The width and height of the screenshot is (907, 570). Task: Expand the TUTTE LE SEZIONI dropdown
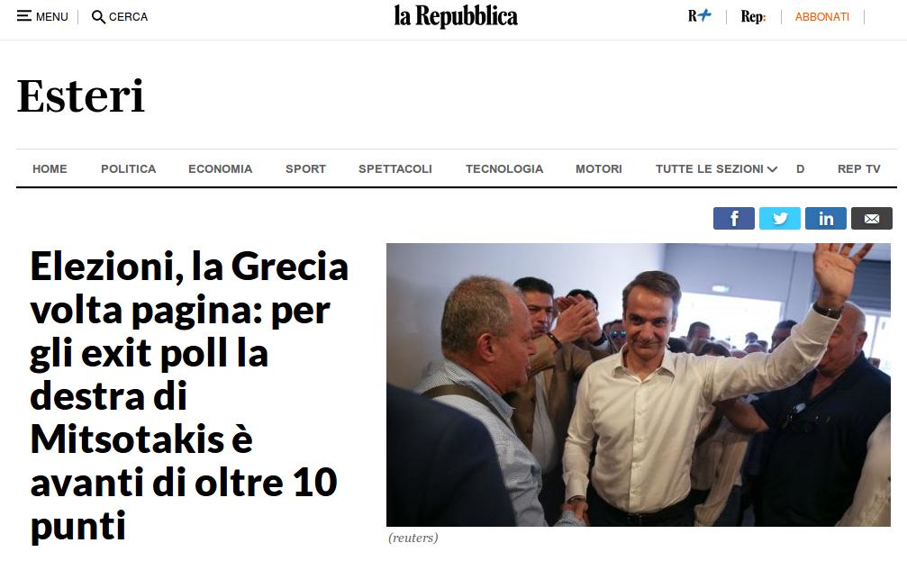point(716,168)
